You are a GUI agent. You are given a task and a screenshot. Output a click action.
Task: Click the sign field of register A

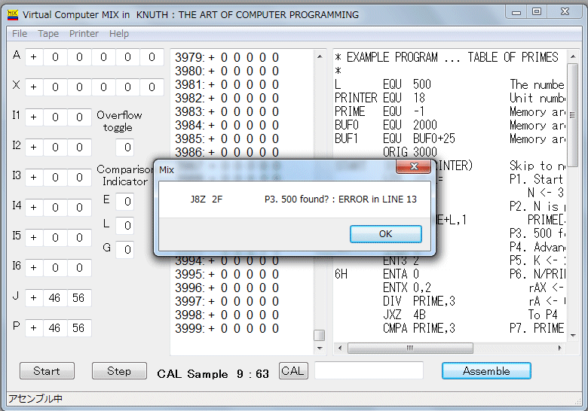(x=34, y=57)
